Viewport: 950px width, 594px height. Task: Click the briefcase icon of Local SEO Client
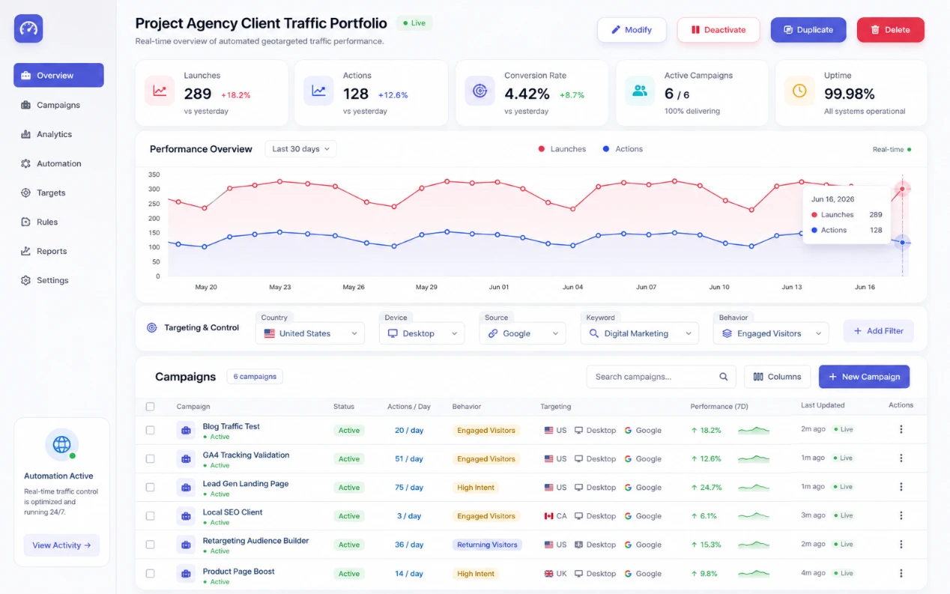[x=185, y=516]
